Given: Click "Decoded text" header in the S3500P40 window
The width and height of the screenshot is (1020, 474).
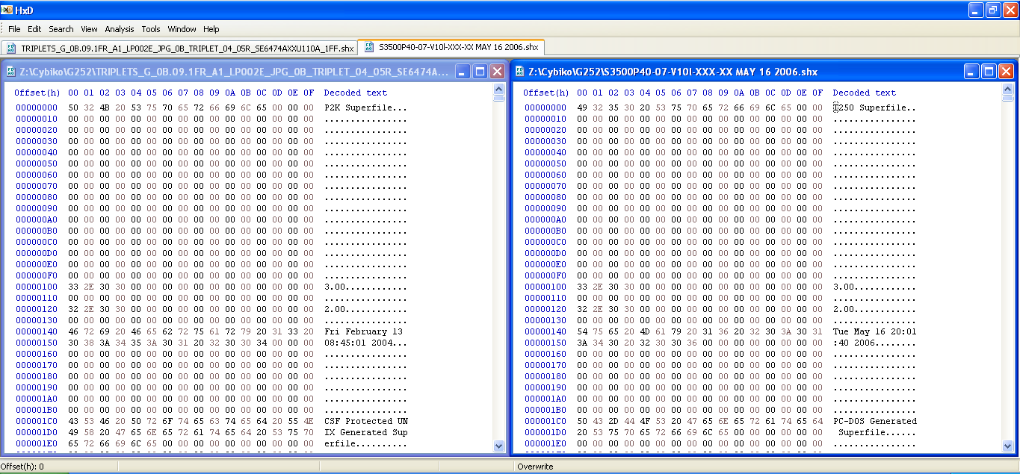Looking at the screenshot, I should pos(865,93).
